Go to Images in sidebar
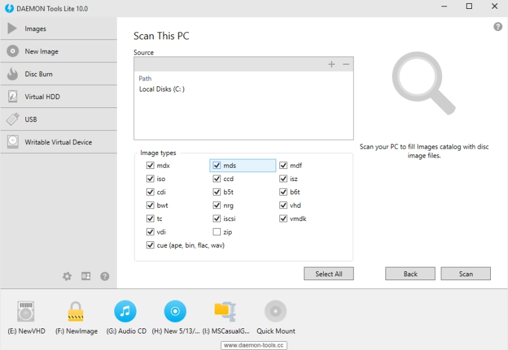 [x=36, y=29]
